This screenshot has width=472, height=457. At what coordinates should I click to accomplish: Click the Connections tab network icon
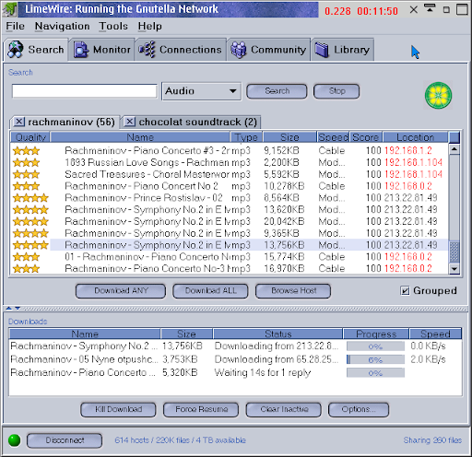point(147,50)
